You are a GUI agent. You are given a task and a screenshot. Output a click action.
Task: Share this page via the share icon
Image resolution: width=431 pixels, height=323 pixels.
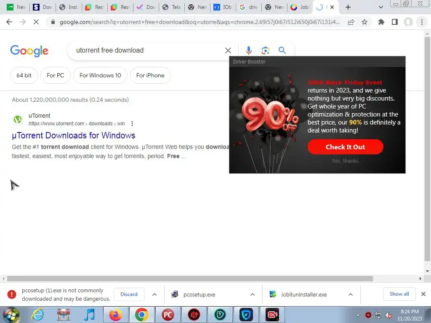[x=351, y=22]
